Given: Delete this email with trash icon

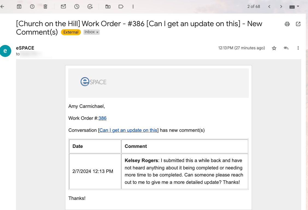Looking at the screenshot, I should coord(45,7).
